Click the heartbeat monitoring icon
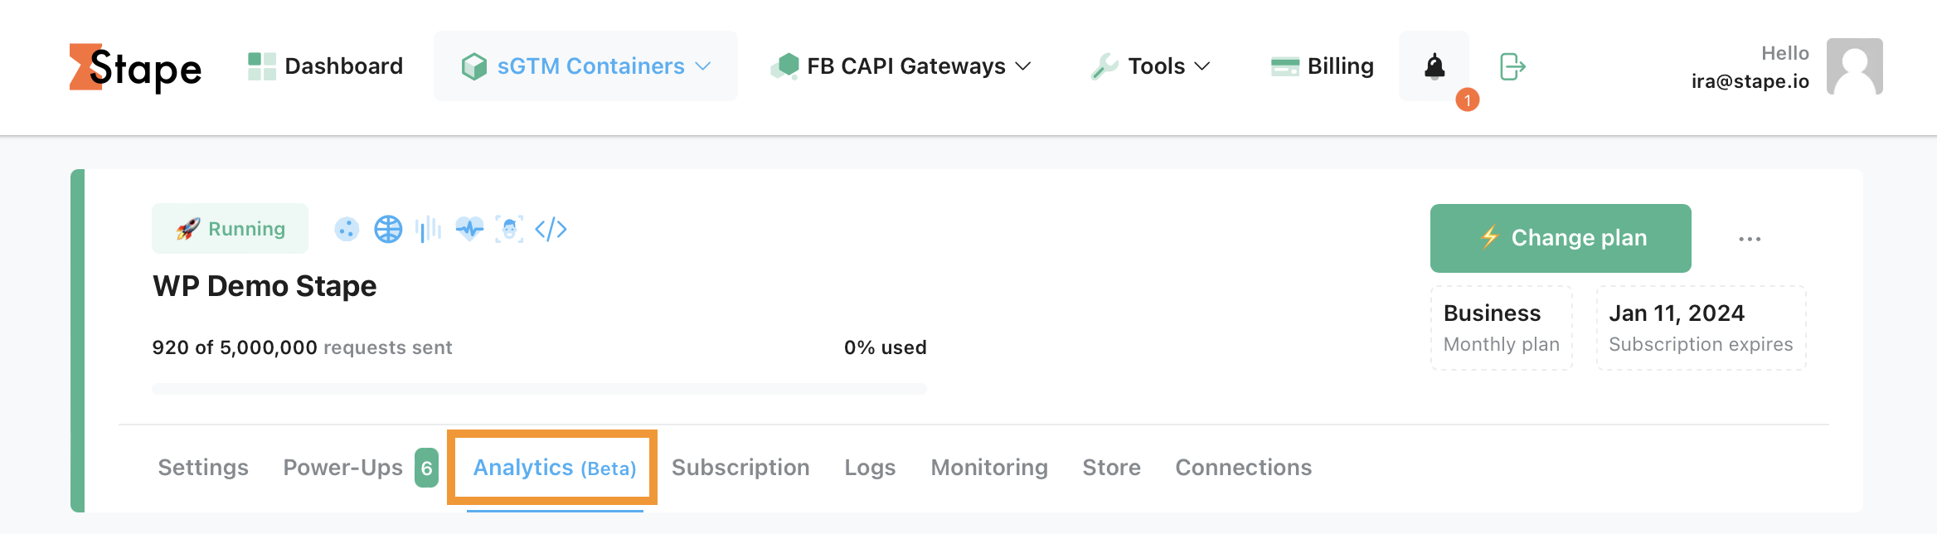Screen dimensions: 1937x534 click(x=469, y=229)
